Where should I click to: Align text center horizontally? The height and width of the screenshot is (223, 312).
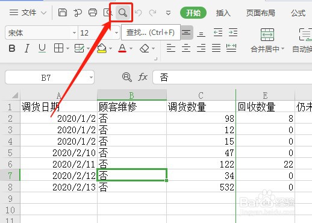click(x=186, y=48)
